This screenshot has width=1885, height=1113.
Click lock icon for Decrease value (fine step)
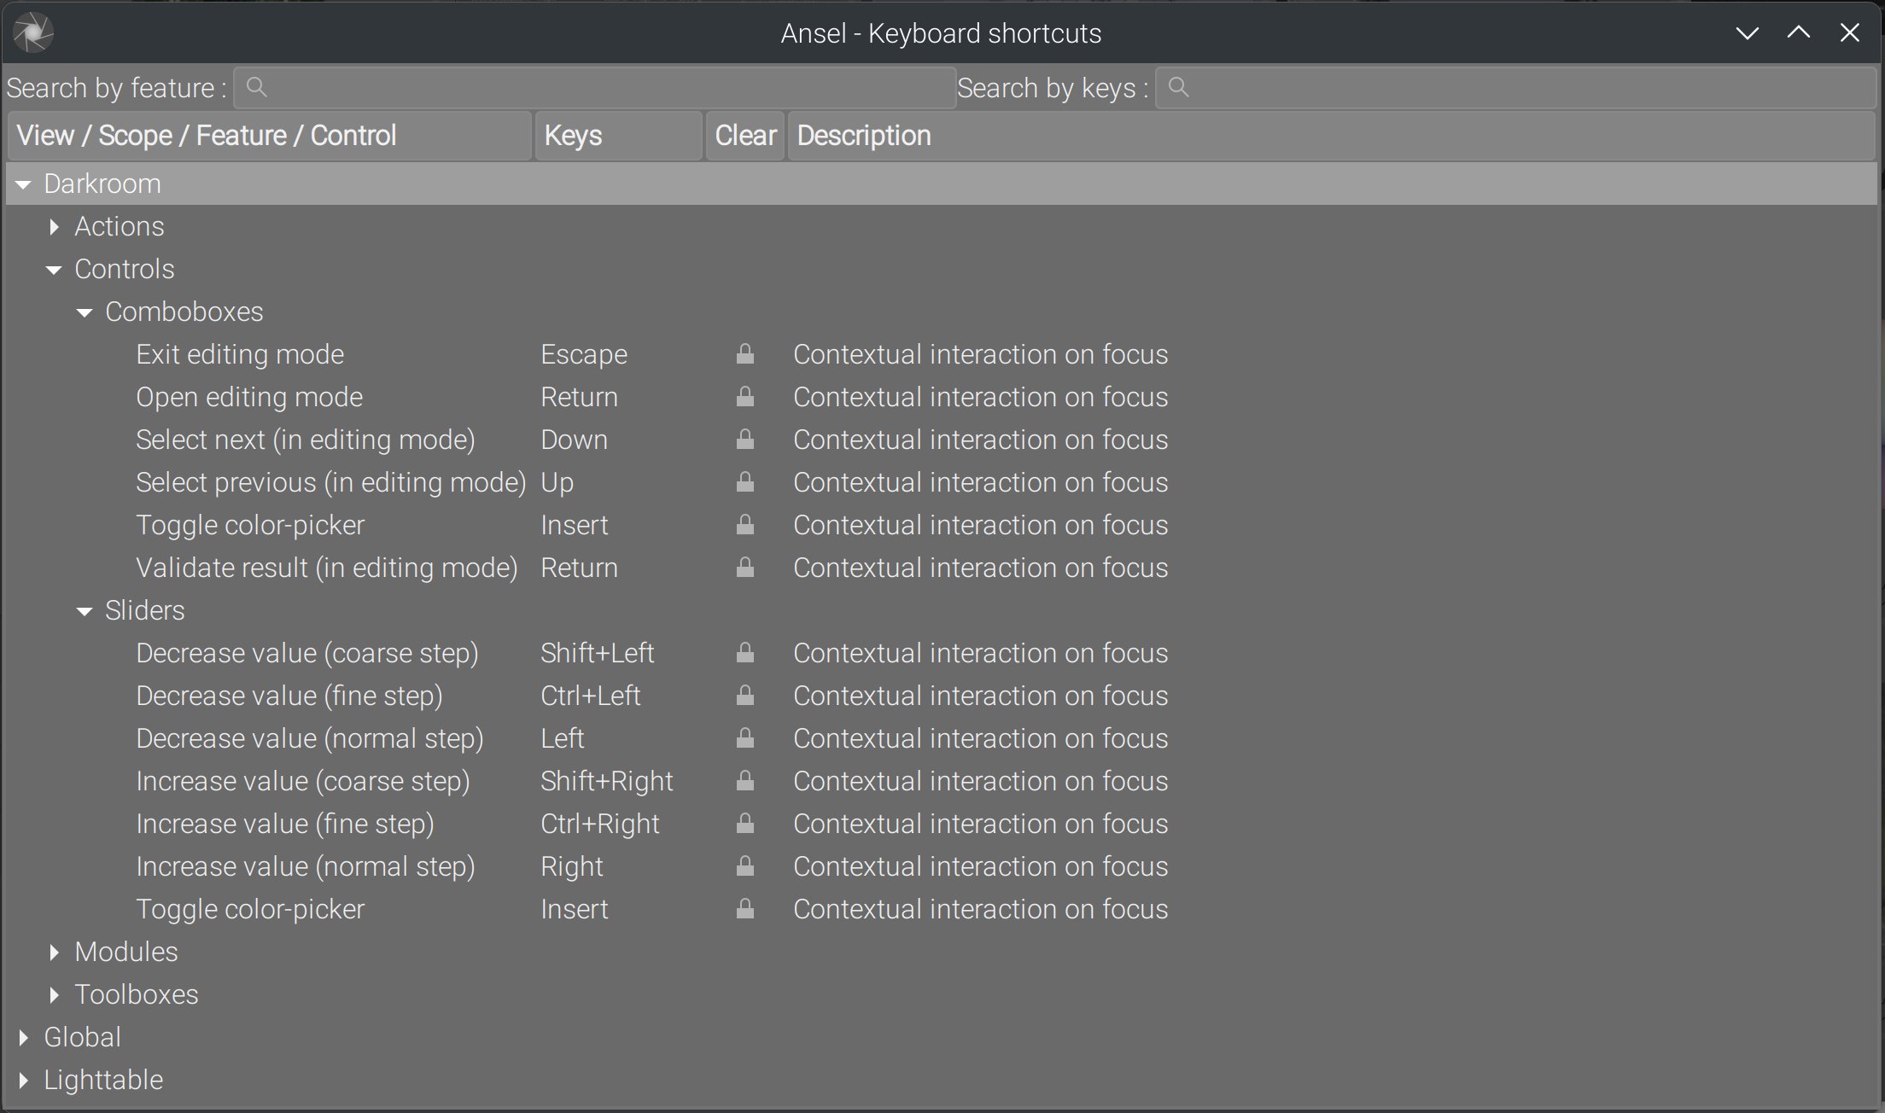(x=745, y=696)
